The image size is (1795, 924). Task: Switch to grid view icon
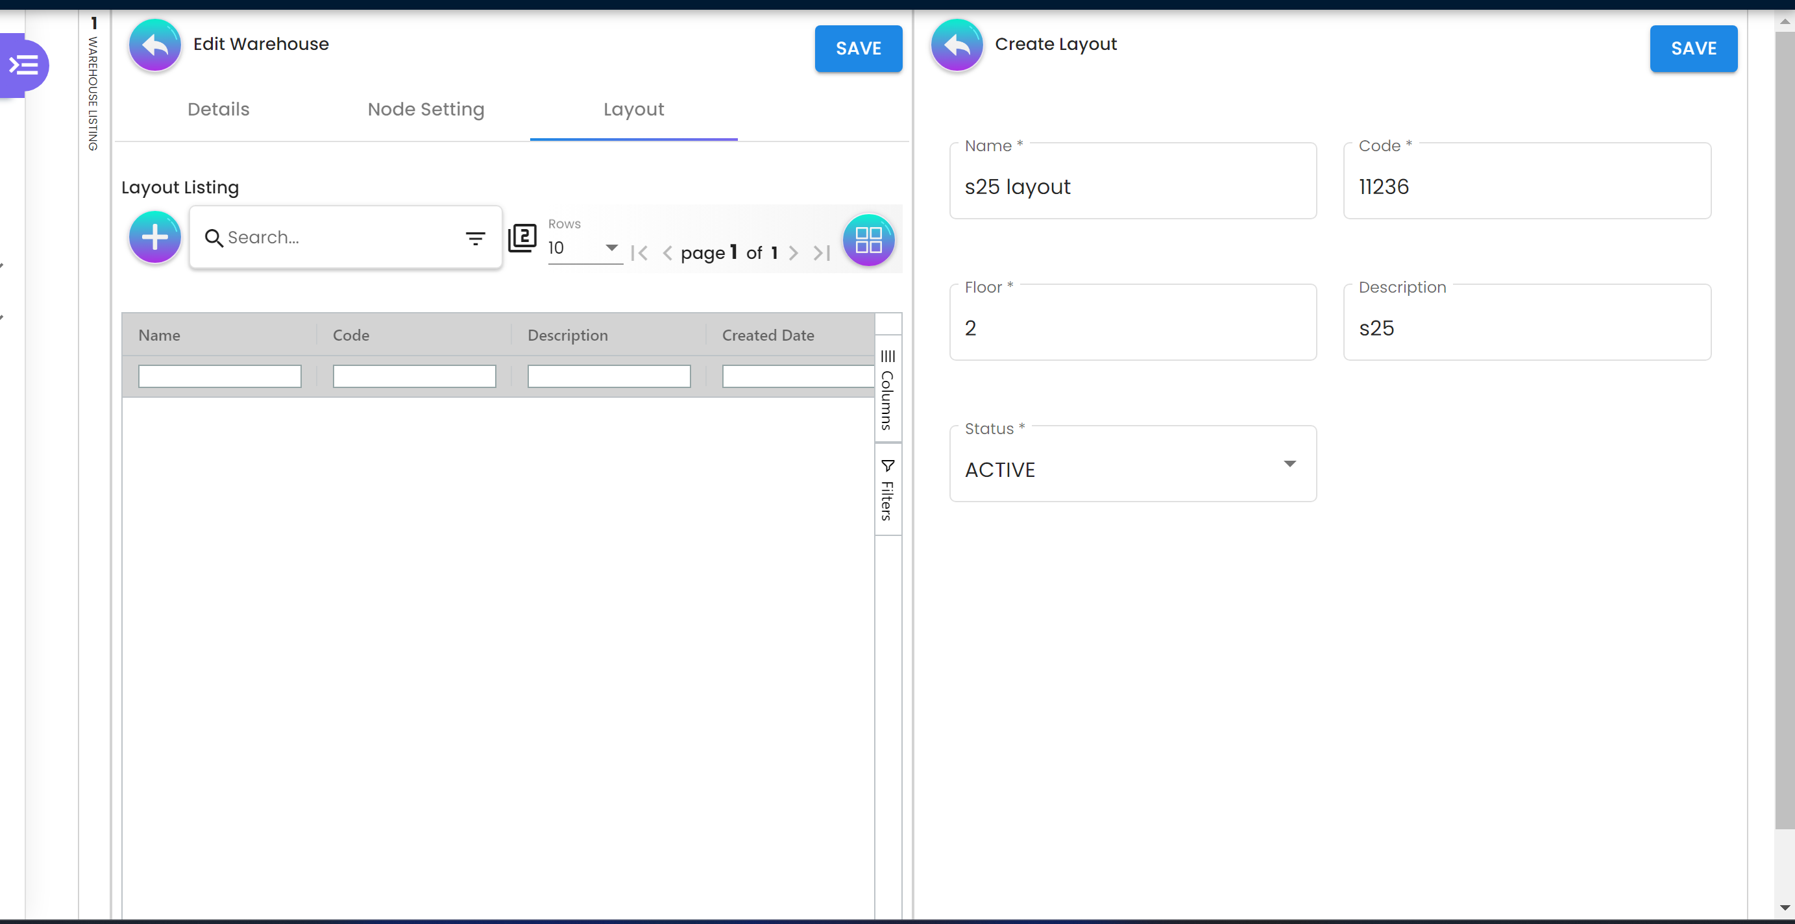tap(868, 239)
